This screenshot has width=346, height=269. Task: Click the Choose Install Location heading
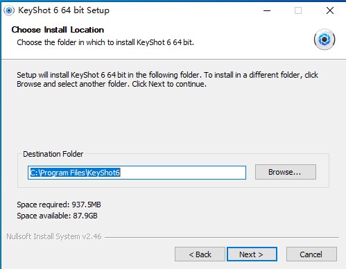click(58, 30)
